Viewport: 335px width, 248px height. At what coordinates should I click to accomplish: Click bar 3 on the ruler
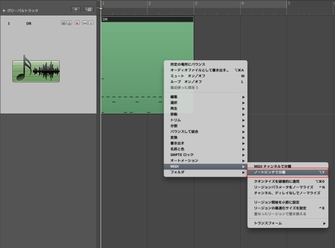click(x=196, y=3)
